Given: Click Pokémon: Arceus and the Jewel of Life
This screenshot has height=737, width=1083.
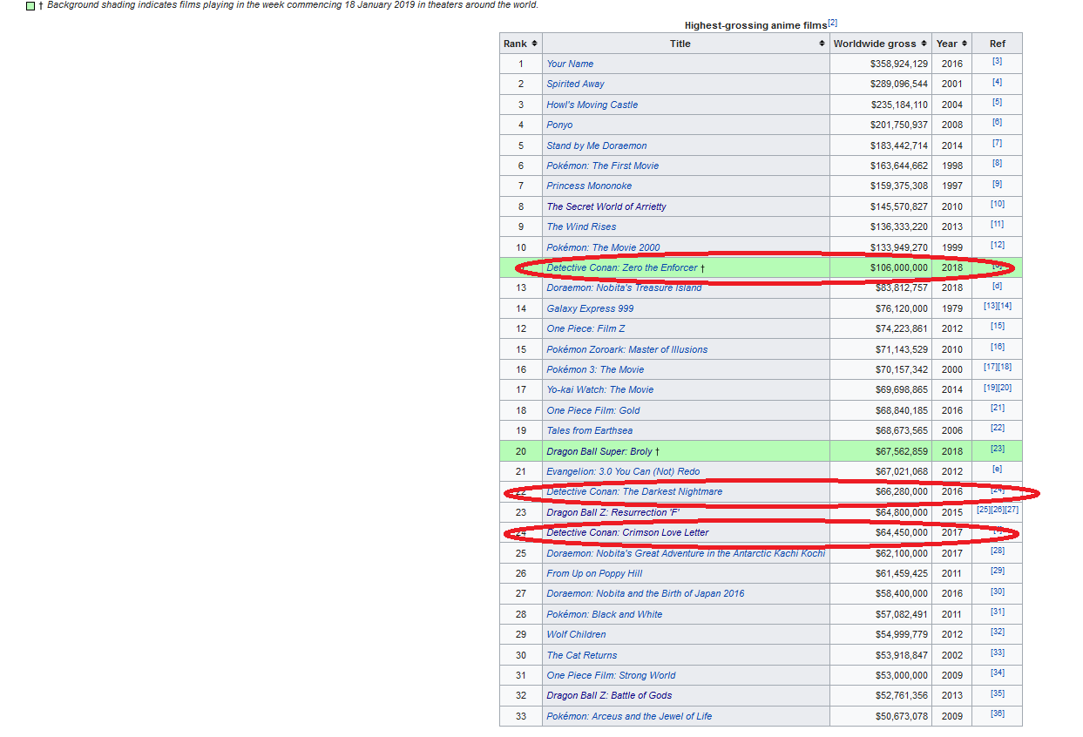Looking at the screenshot, I should pyautogui.click(x=628, y=716).
